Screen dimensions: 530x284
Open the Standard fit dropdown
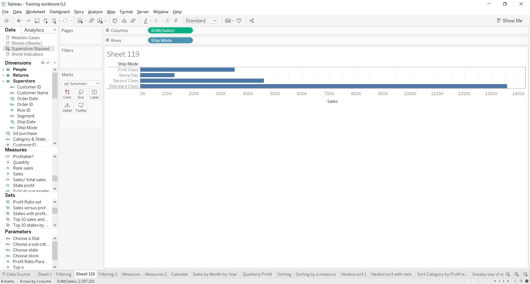coord(215,21)
